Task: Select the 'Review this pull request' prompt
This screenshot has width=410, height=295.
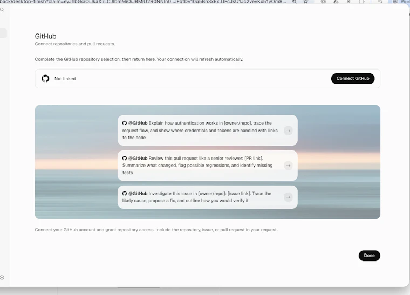Action: coord(207,166)
